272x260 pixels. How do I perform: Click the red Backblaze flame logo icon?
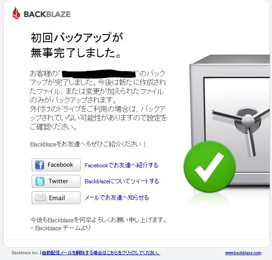click(16, 13)
